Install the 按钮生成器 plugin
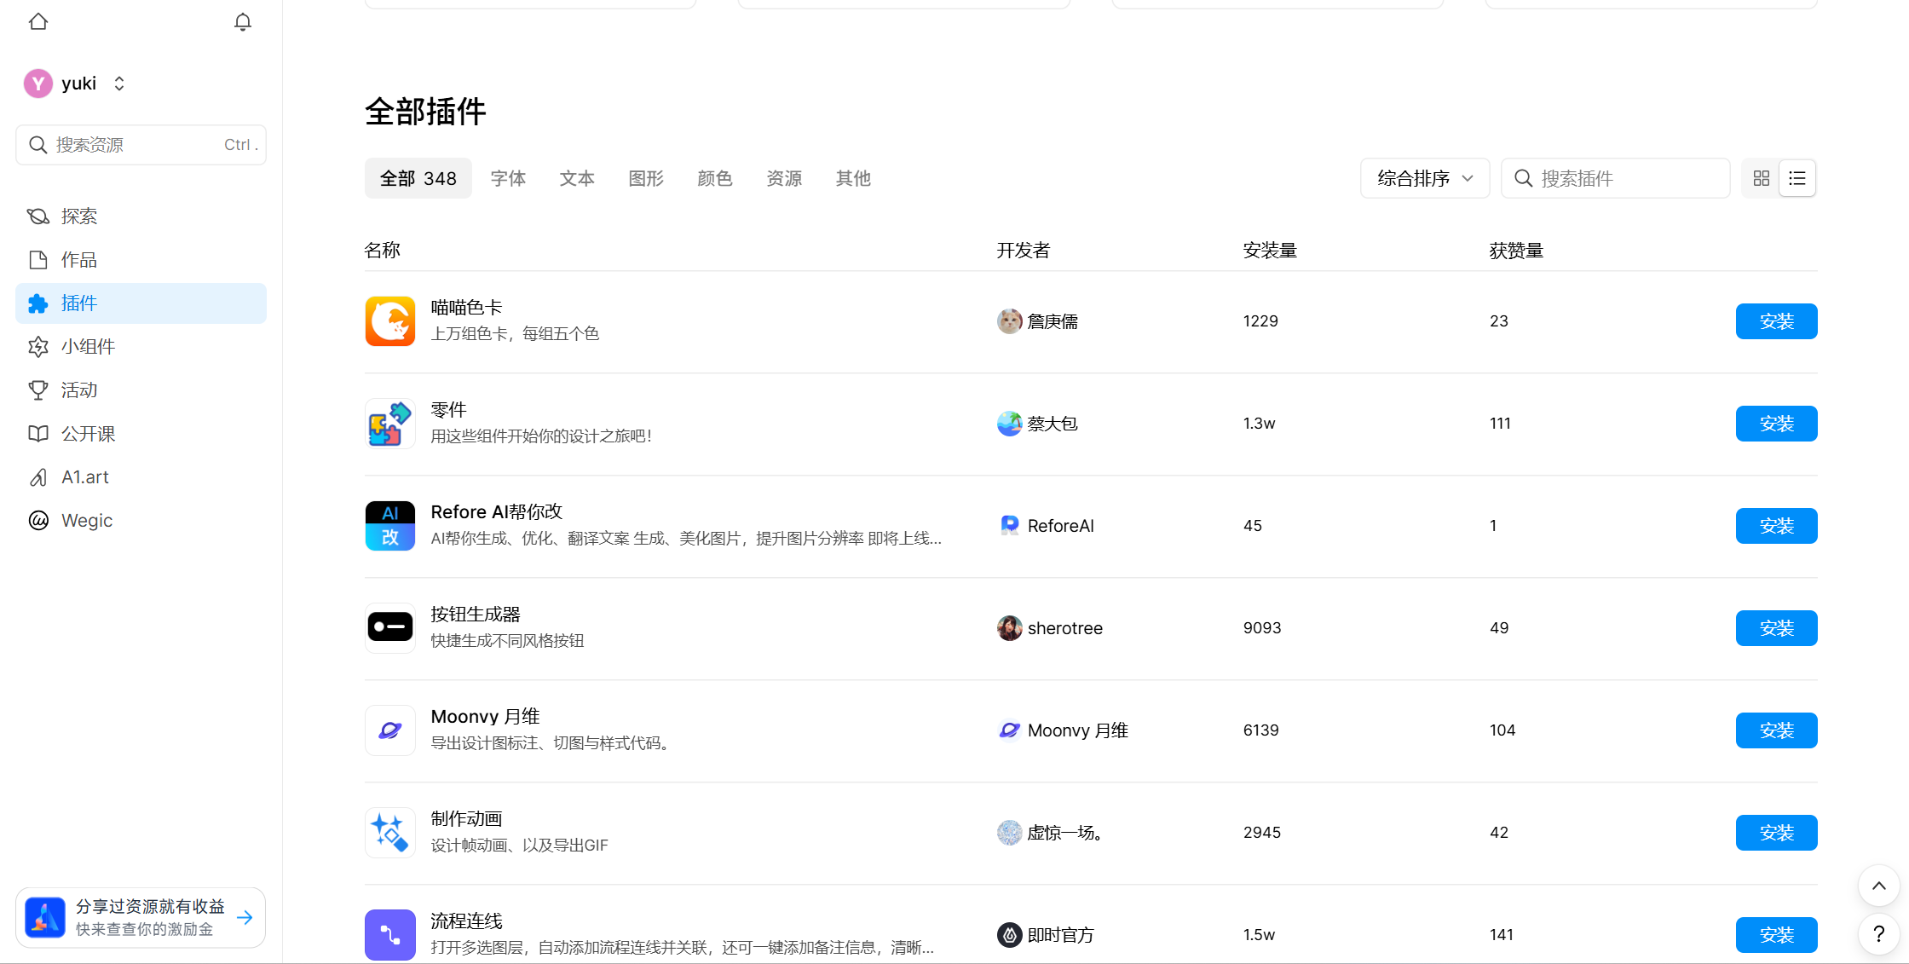1909x964 pixels. (x=1776, y=628)
